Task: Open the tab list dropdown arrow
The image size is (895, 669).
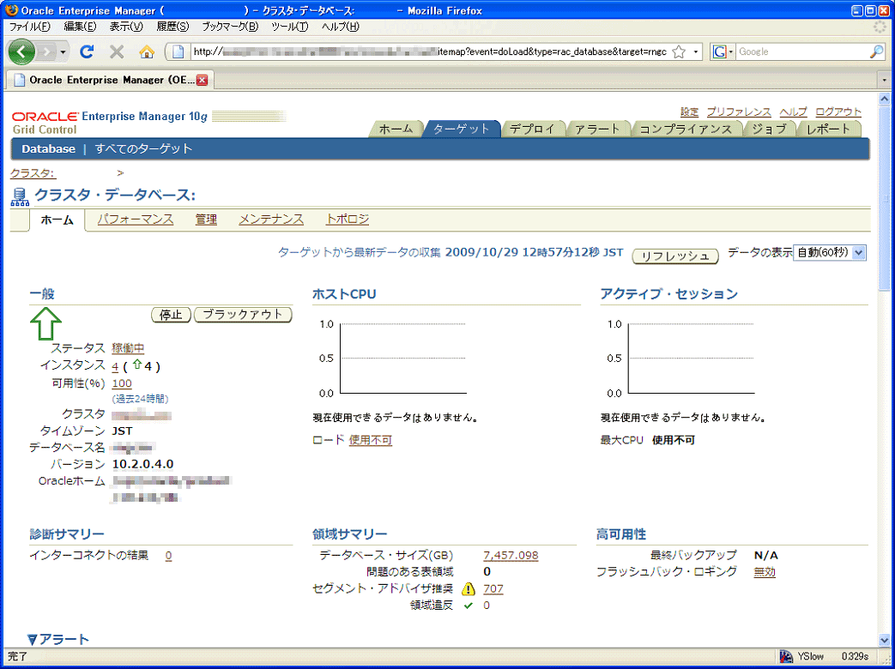Action: click(x=884, y=81)
